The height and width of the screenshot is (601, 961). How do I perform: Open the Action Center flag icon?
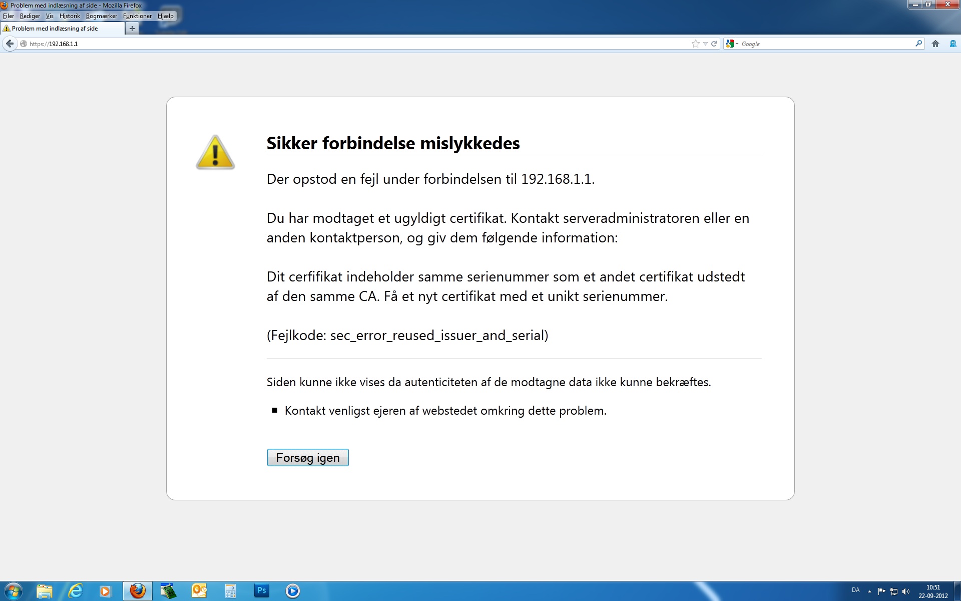click(x=881, y=591)
